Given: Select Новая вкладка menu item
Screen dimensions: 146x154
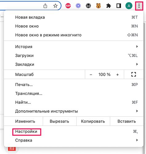Looking at the screenshot, I should (74, 17).
